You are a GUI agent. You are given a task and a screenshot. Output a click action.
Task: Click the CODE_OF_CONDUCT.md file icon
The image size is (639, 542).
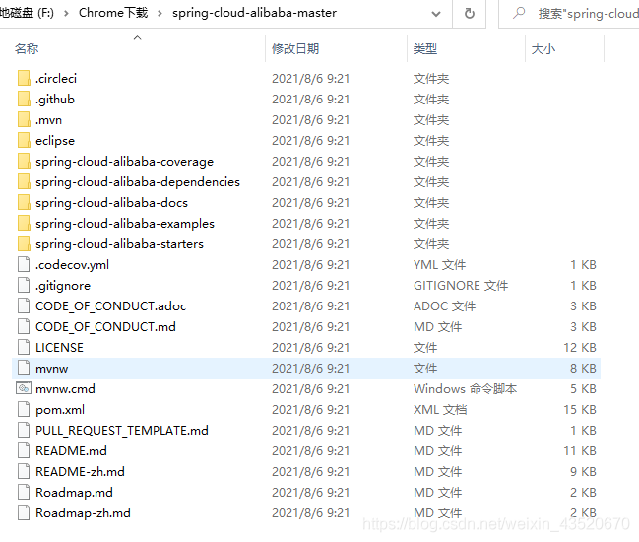[24, 327]
